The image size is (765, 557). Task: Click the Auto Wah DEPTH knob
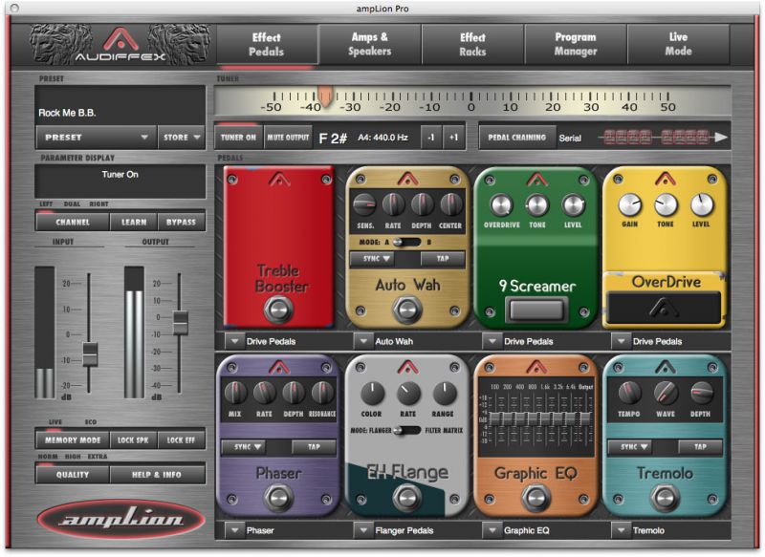tap(422, 204)
